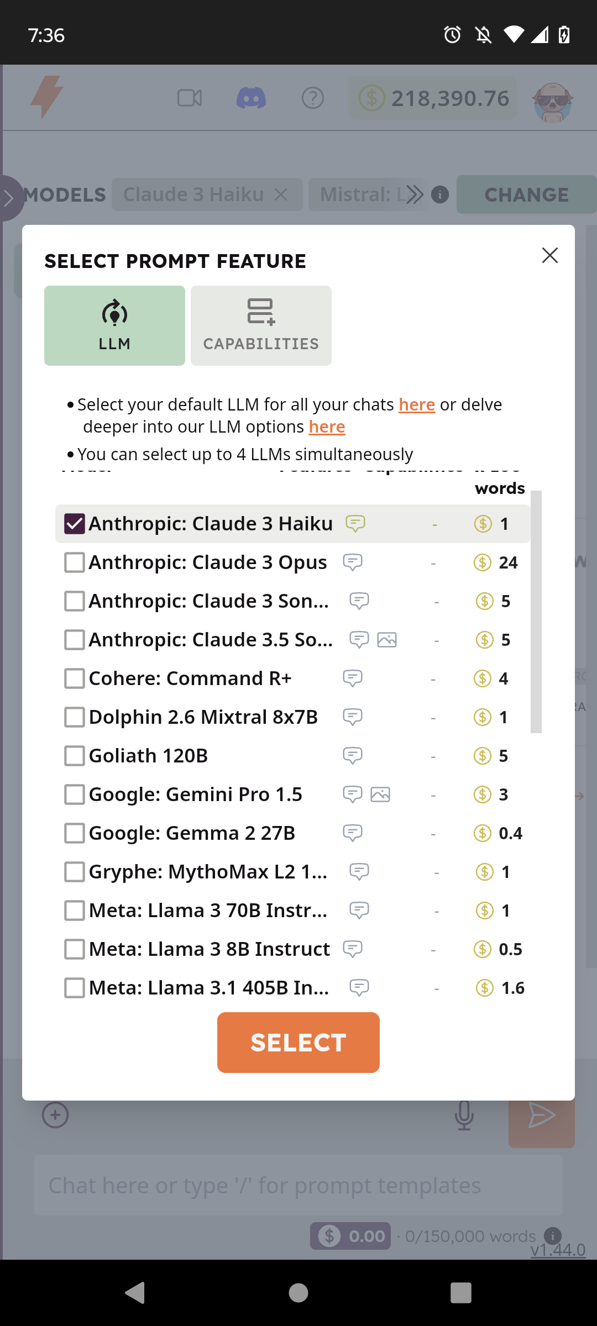
Task: Uncheck Anthropic: Claude 3 Haiku
Action: pyautogui.click(x=75, y=524)
